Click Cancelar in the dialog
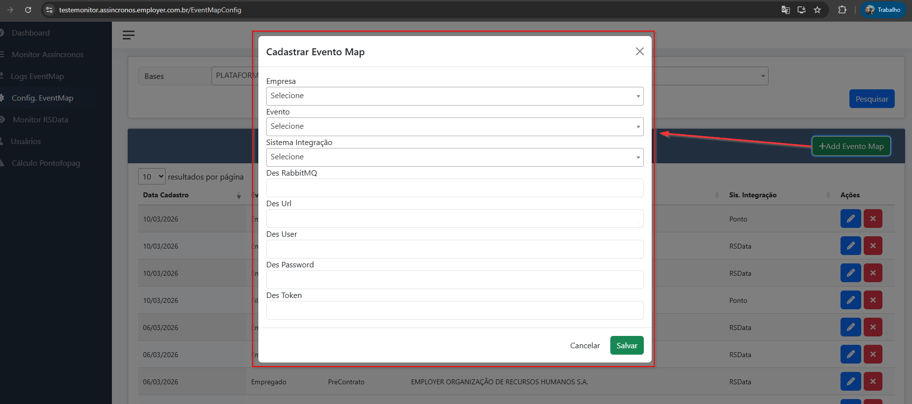The image size is (912, 404). click(585, 345)
